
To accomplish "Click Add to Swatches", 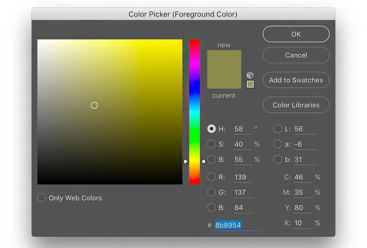I will 296,80.
